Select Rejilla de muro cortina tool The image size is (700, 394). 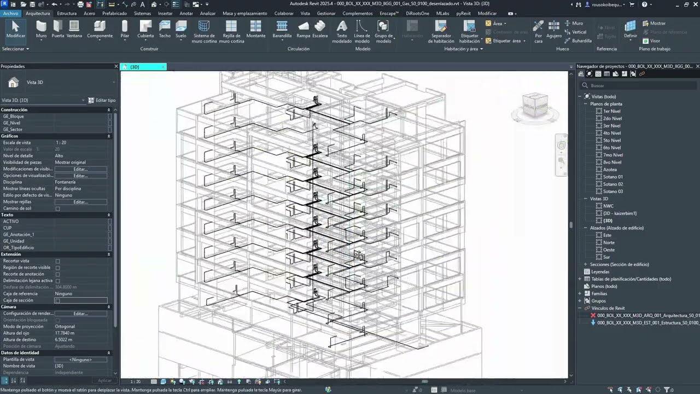[231, 32]
